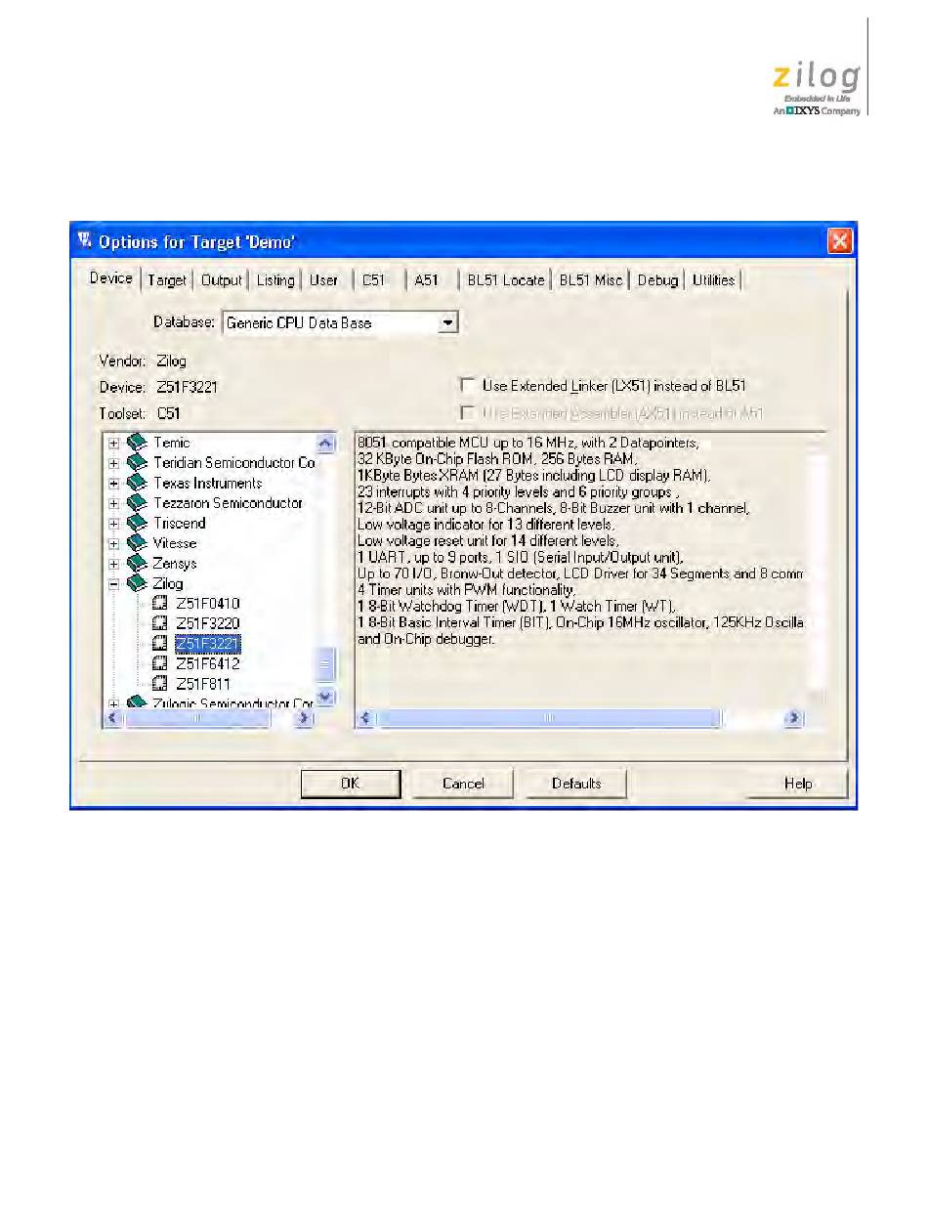Click the Texas Instruments book icon

coord(137,484)
